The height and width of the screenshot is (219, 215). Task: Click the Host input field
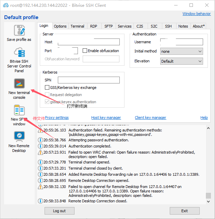pyautogui.click(x=89, y=42)
